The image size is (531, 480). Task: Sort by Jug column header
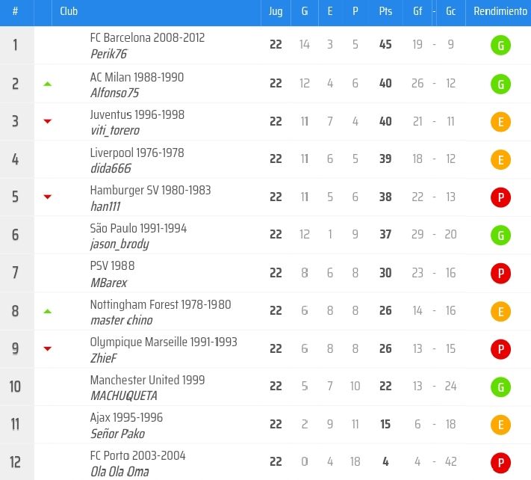(x=276, y=12)
